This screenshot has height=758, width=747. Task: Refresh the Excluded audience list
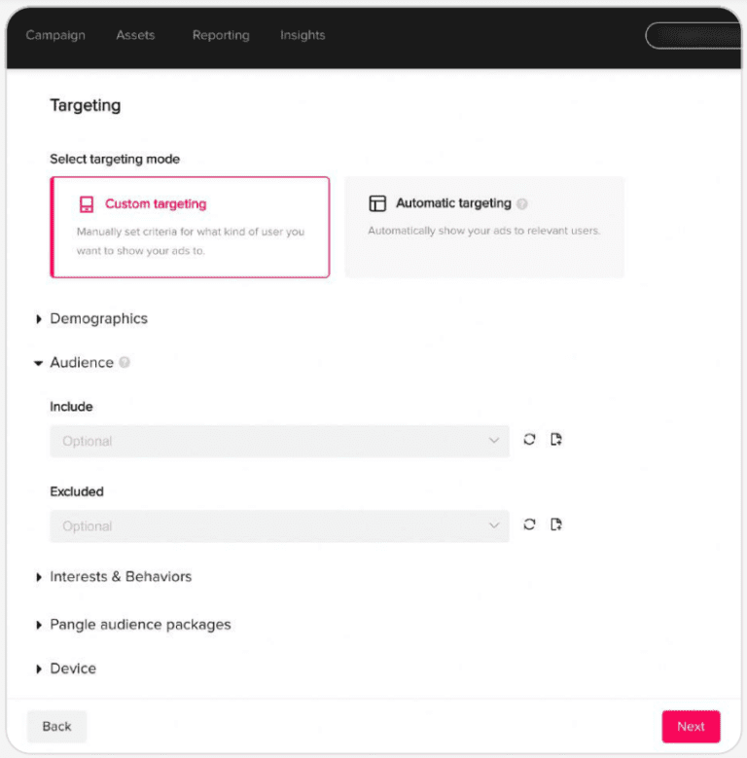coord(529,525)
